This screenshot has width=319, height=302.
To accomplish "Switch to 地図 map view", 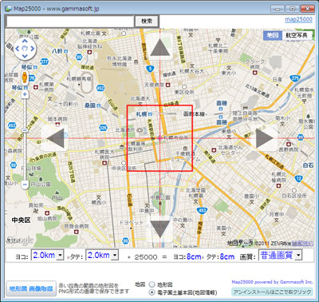I will (x=273, y=35).
